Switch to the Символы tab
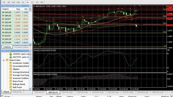The height and width of the screenshot is (97, 173). tap(7, 47)
